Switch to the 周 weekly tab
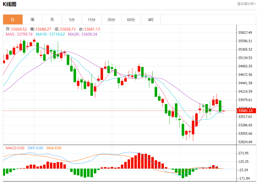258x182 pixels. coord(33,20)
